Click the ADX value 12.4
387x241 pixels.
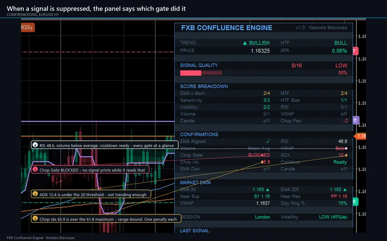pyautogui.click(x=343, y=155)
